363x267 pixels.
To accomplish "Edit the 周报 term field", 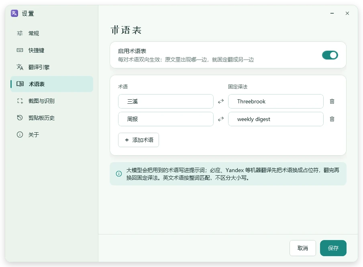I will tap(166, 119).
